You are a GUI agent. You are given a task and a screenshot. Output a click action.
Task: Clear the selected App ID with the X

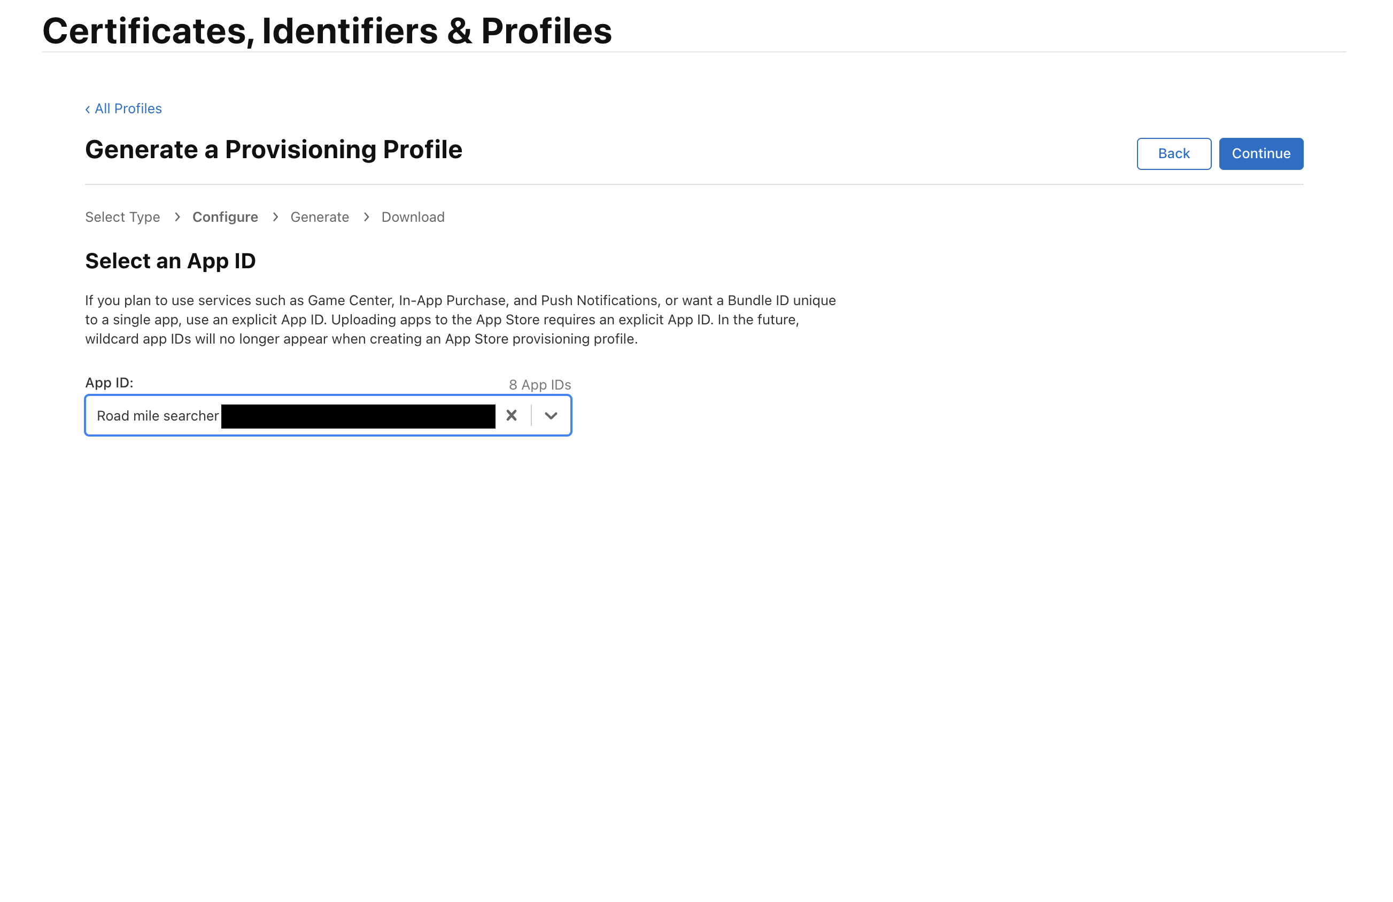(511, 415)
